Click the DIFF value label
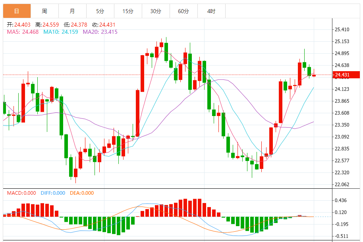Screen dimensions: 363x242 53,193
